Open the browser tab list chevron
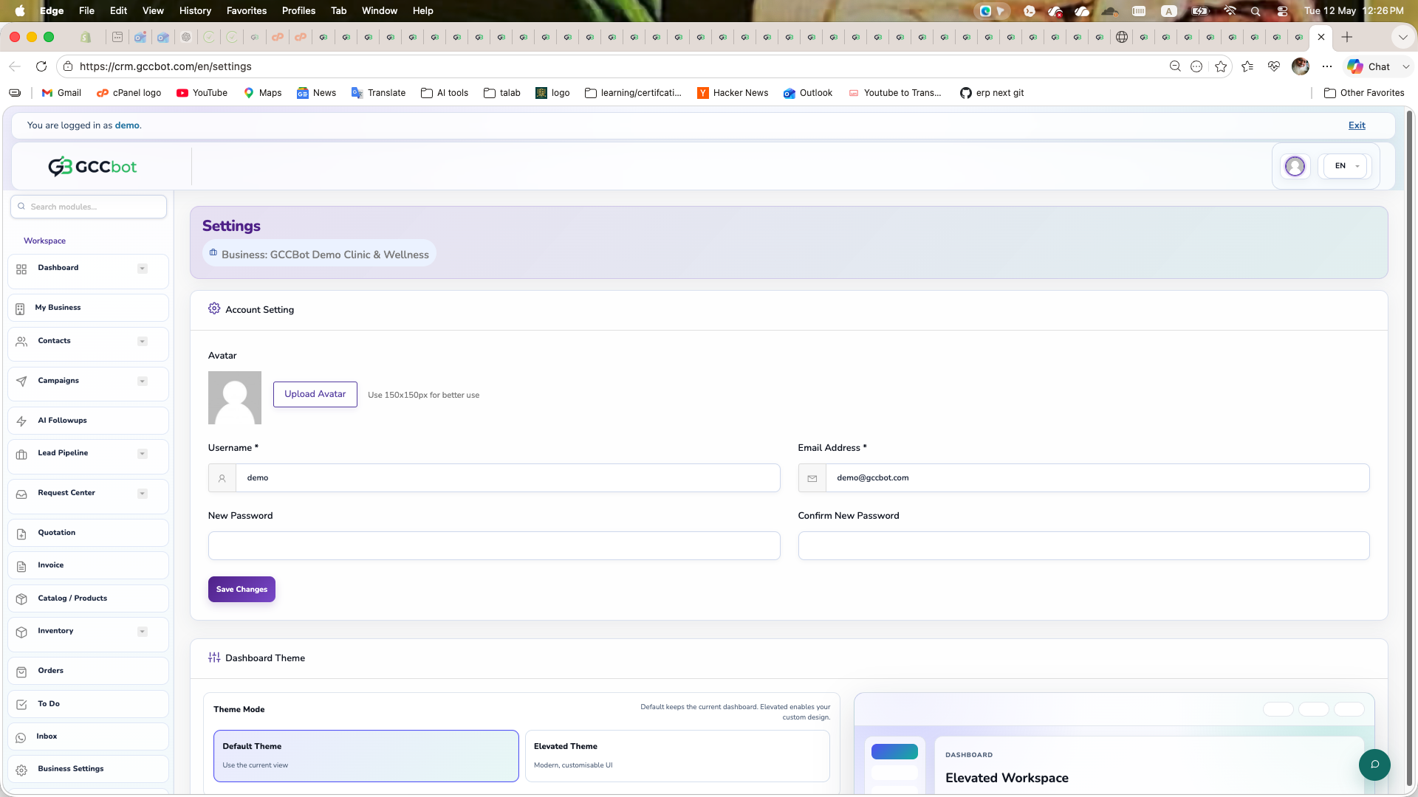The width and height of the screenshot is (1418, 797). click(x=1402, y=37)
